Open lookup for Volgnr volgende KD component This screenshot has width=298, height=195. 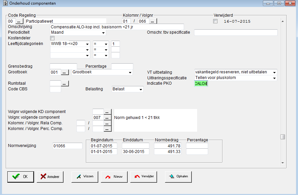(x=107, y=112)
